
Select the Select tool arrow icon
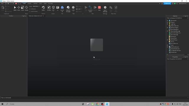(15, 8)
